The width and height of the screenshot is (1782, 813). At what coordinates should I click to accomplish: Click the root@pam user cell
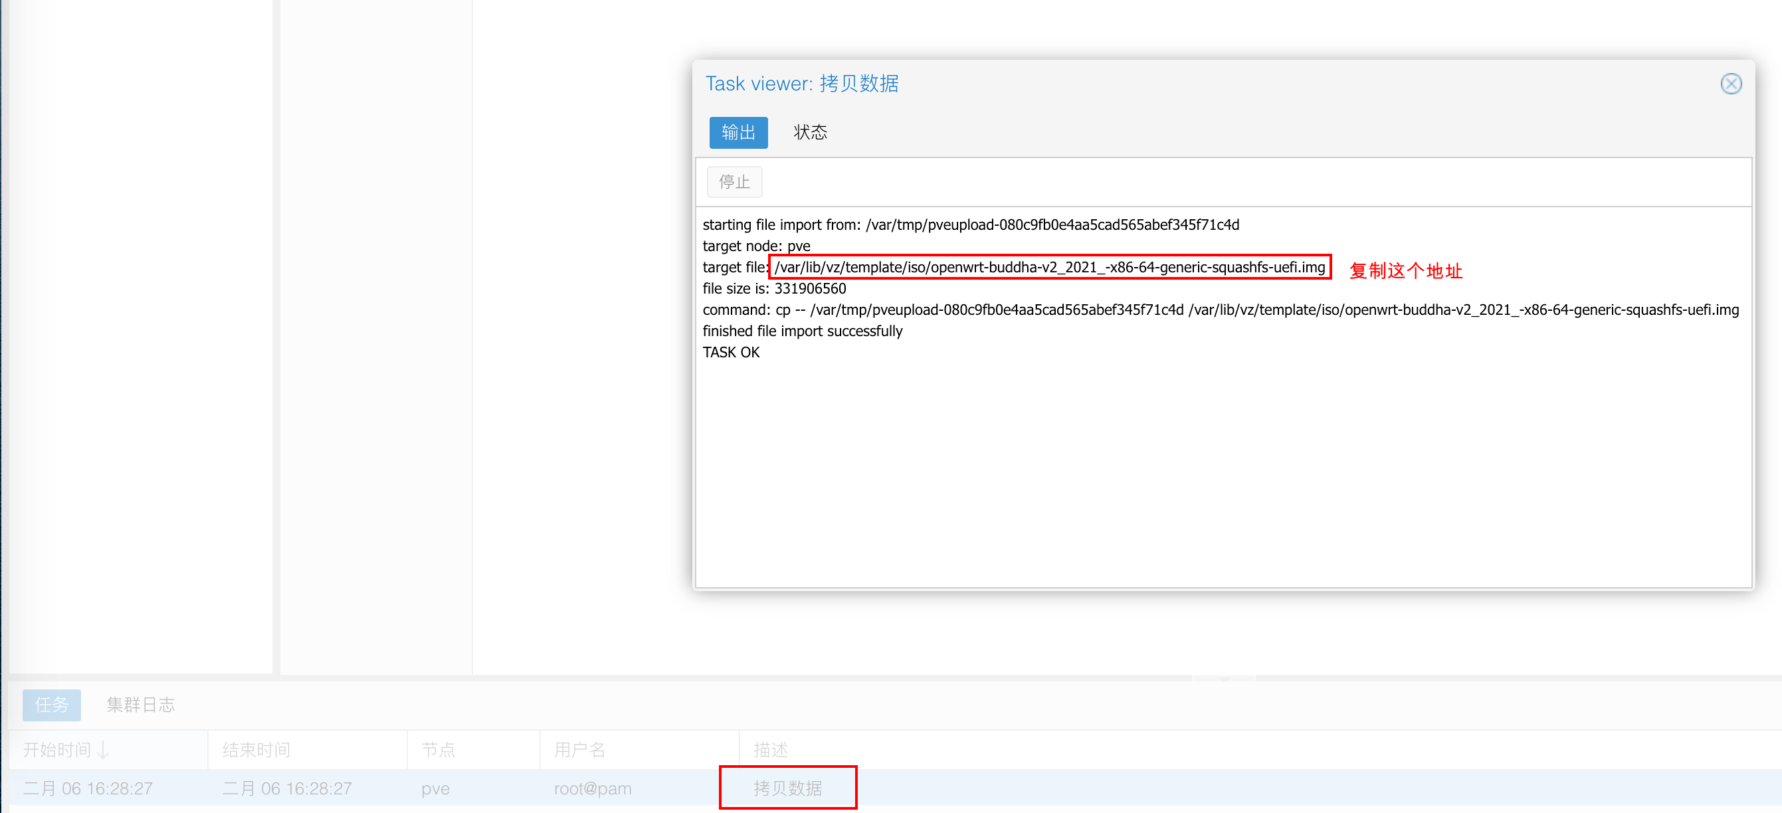coord(592,788)
